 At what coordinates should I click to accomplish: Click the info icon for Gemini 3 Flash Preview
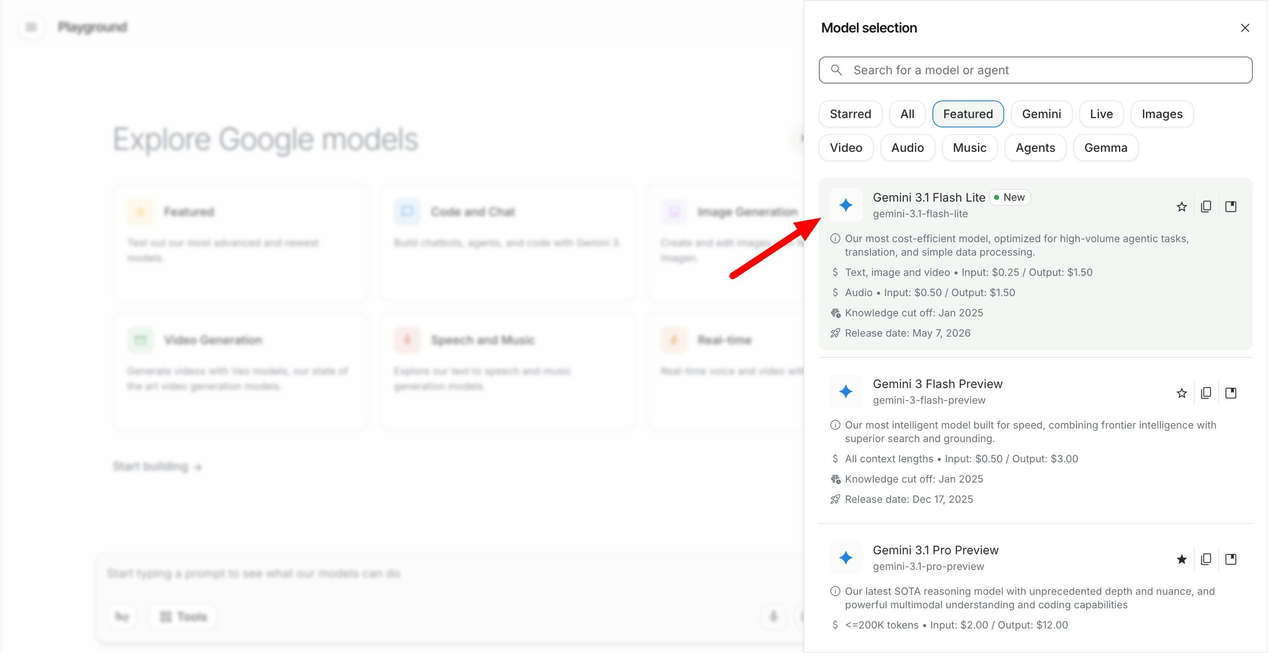(x=835, y=425)
